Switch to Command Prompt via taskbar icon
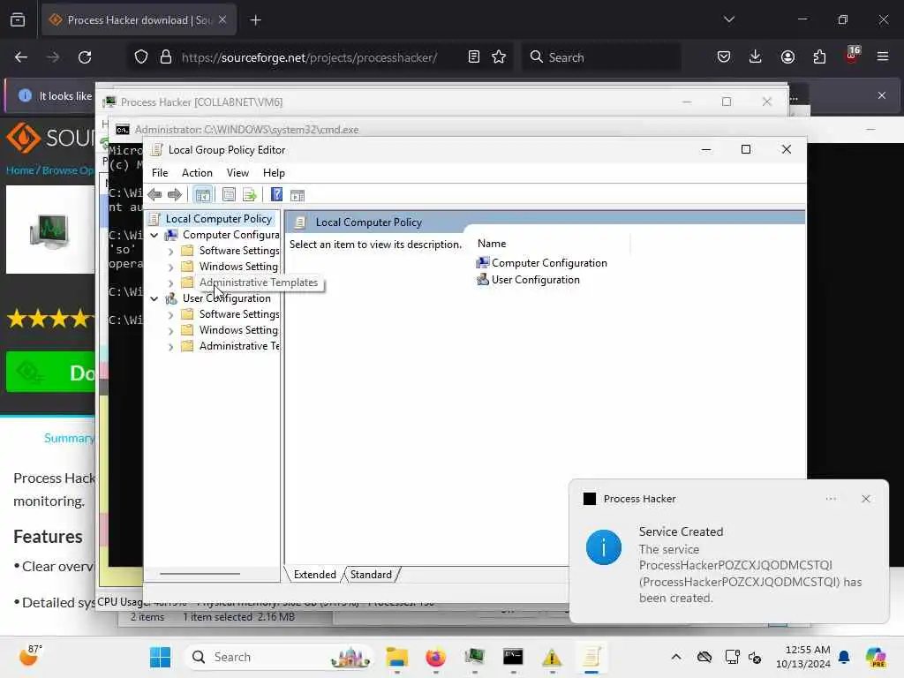The width and height of the screenshot is (904, 678). click(513, 657)
